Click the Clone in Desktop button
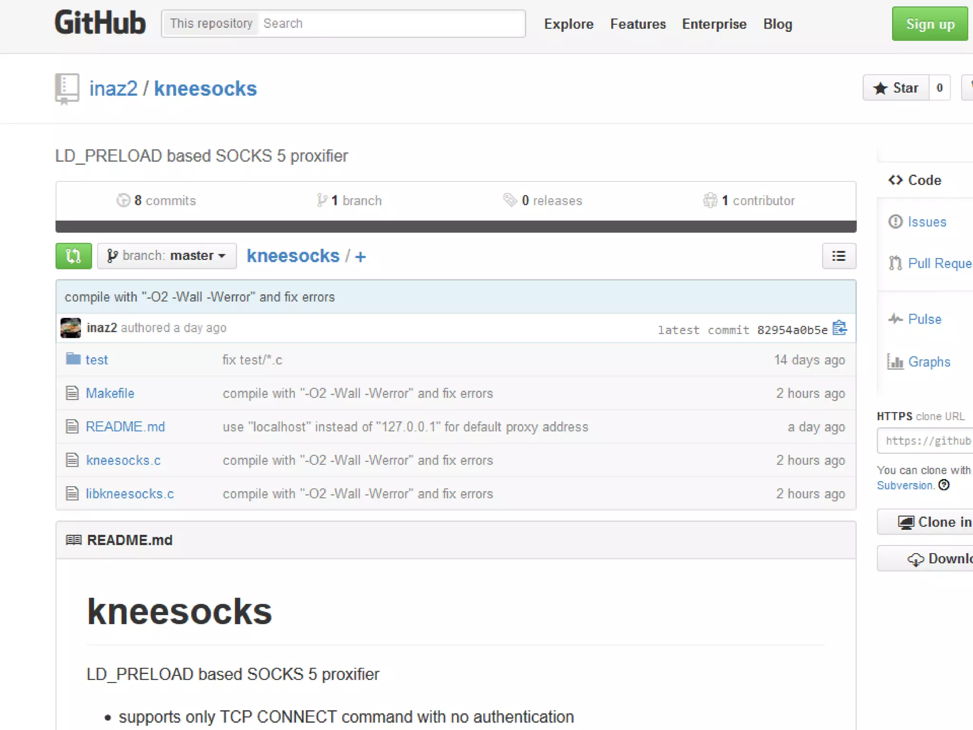Screen dimensions: 973x730 tap(925, 522)
